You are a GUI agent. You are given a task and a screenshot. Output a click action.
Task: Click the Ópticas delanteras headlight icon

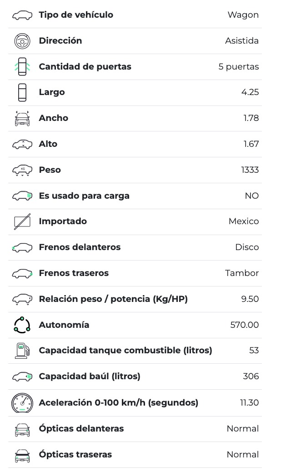pos(22,429)
